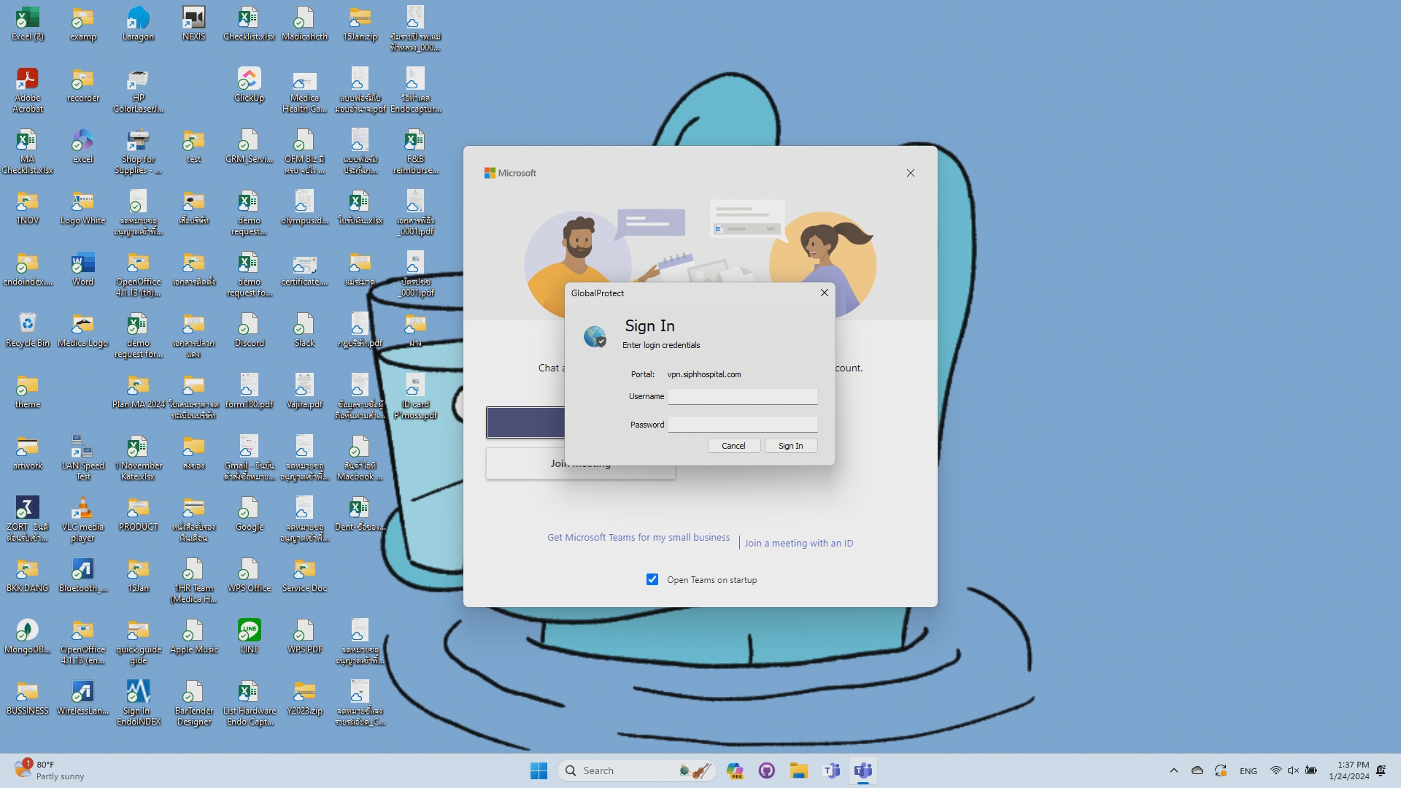This screenshot has width=1401, height=788.
Task: Select the Checklist.xlsx file icon
Action: pyautogui.click(x=249, y=24)
